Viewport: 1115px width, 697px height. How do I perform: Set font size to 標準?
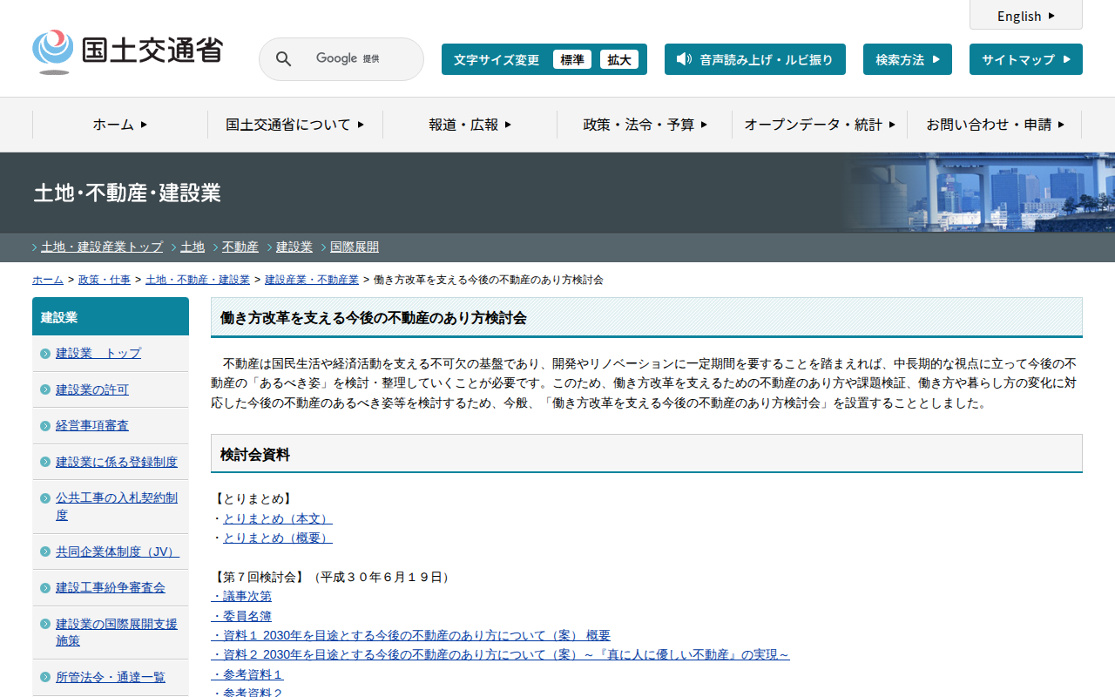point(572,60)
